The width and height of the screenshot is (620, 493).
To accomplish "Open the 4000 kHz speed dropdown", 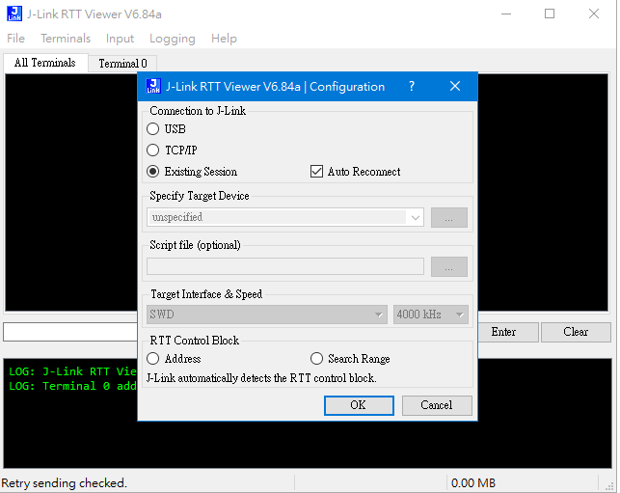I will click(431, 315).
